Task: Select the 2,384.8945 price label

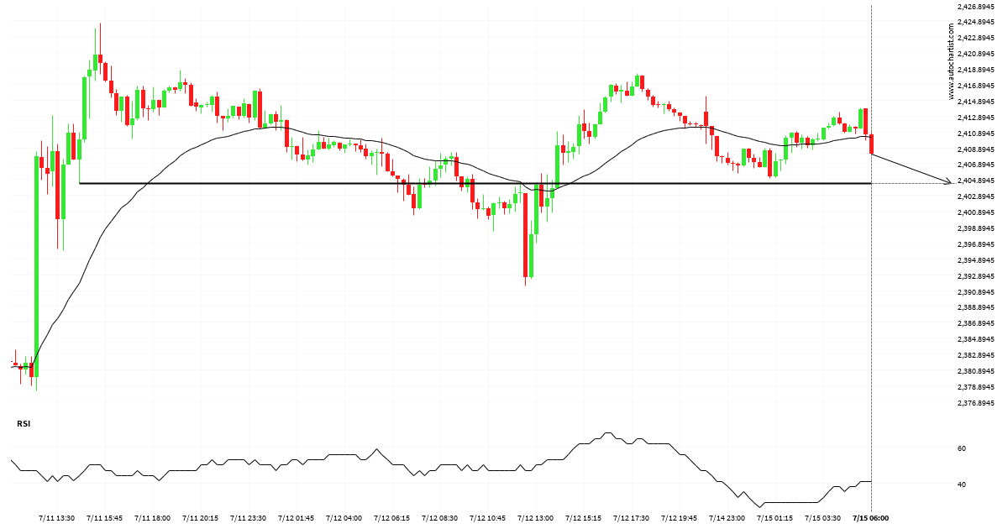Action: point(975,340)
